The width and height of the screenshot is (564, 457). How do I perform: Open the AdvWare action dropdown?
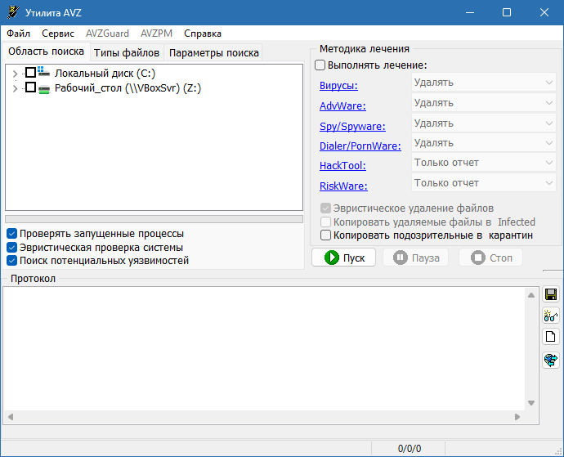click(x=483, y=103)
